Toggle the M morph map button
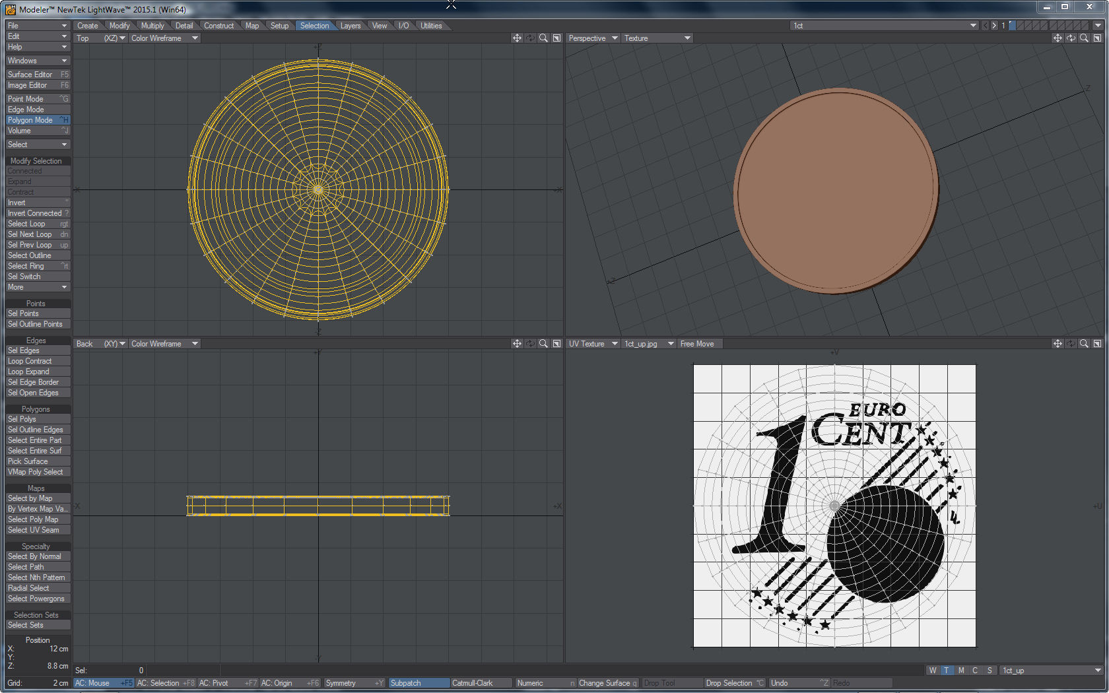Image resolution: width=1109 pixels, height=693 pixels. [961, 671]
